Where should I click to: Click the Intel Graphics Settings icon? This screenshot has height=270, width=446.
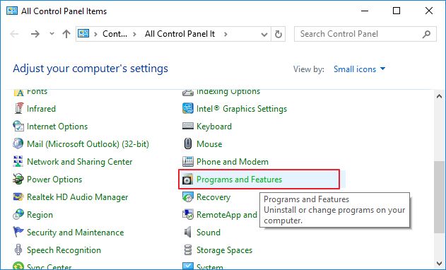point(188,108)
